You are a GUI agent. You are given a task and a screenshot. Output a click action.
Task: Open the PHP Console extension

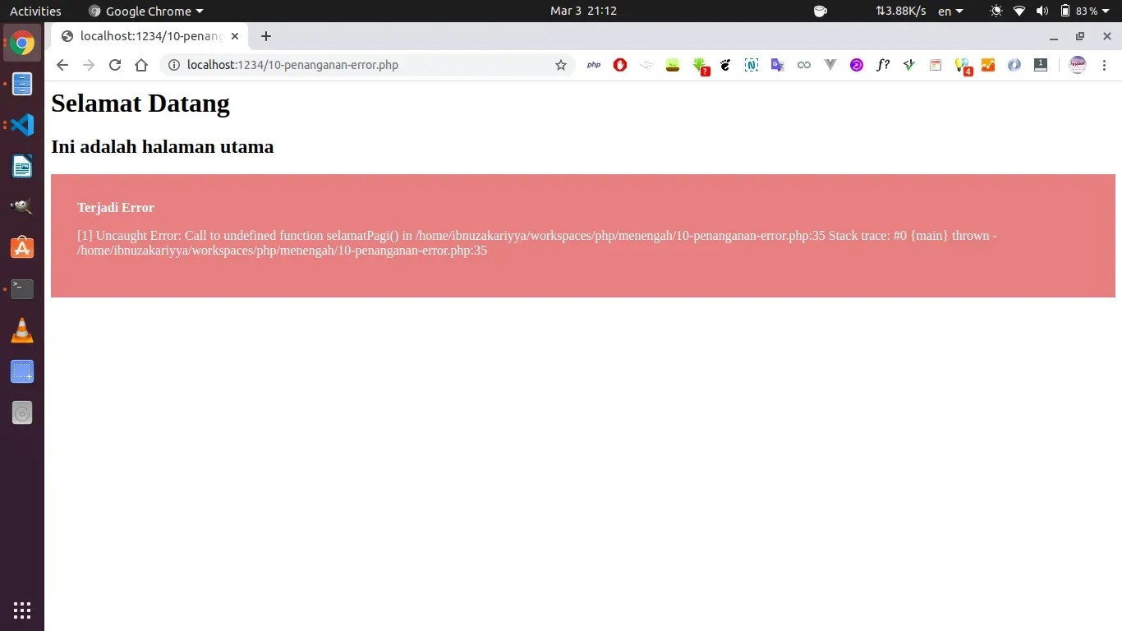[x=593, y=65]
